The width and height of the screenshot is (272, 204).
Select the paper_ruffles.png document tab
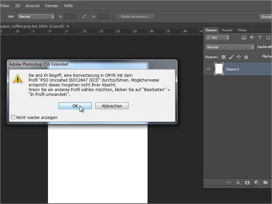pyautogui.click(x=32, y=26)
